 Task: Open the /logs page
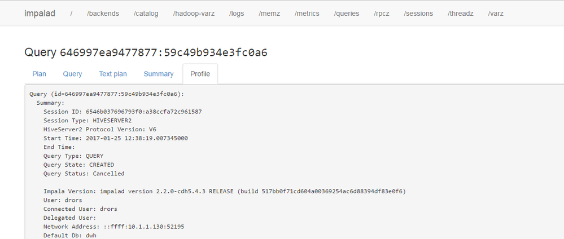pyautogui.click(x=237, y=14)
